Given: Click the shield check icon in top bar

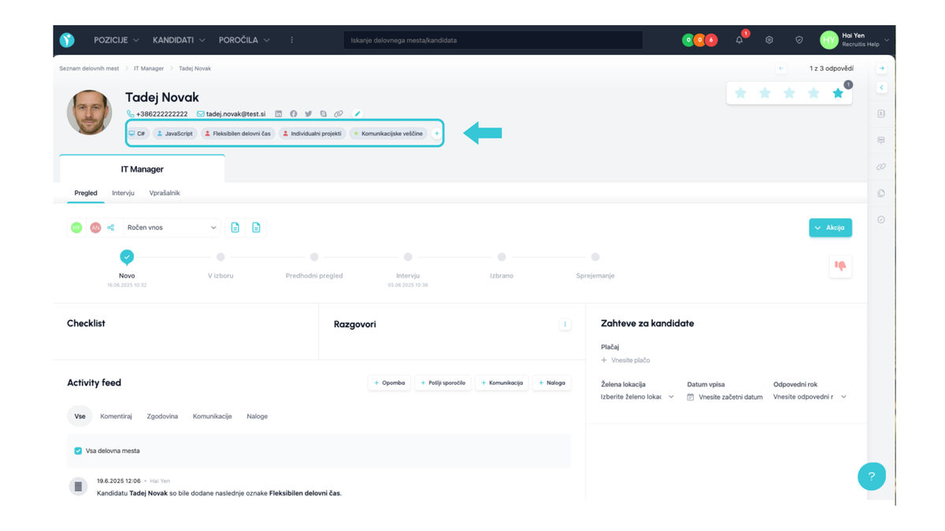Looking at the screenshot, I should (799, 40).
